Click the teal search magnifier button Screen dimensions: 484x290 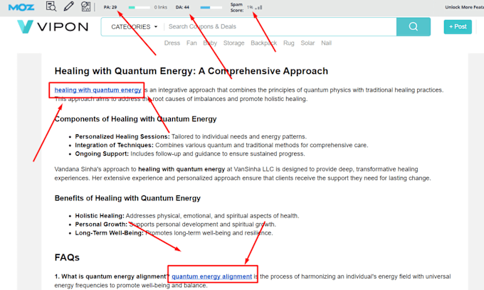[x=414, y=26]
